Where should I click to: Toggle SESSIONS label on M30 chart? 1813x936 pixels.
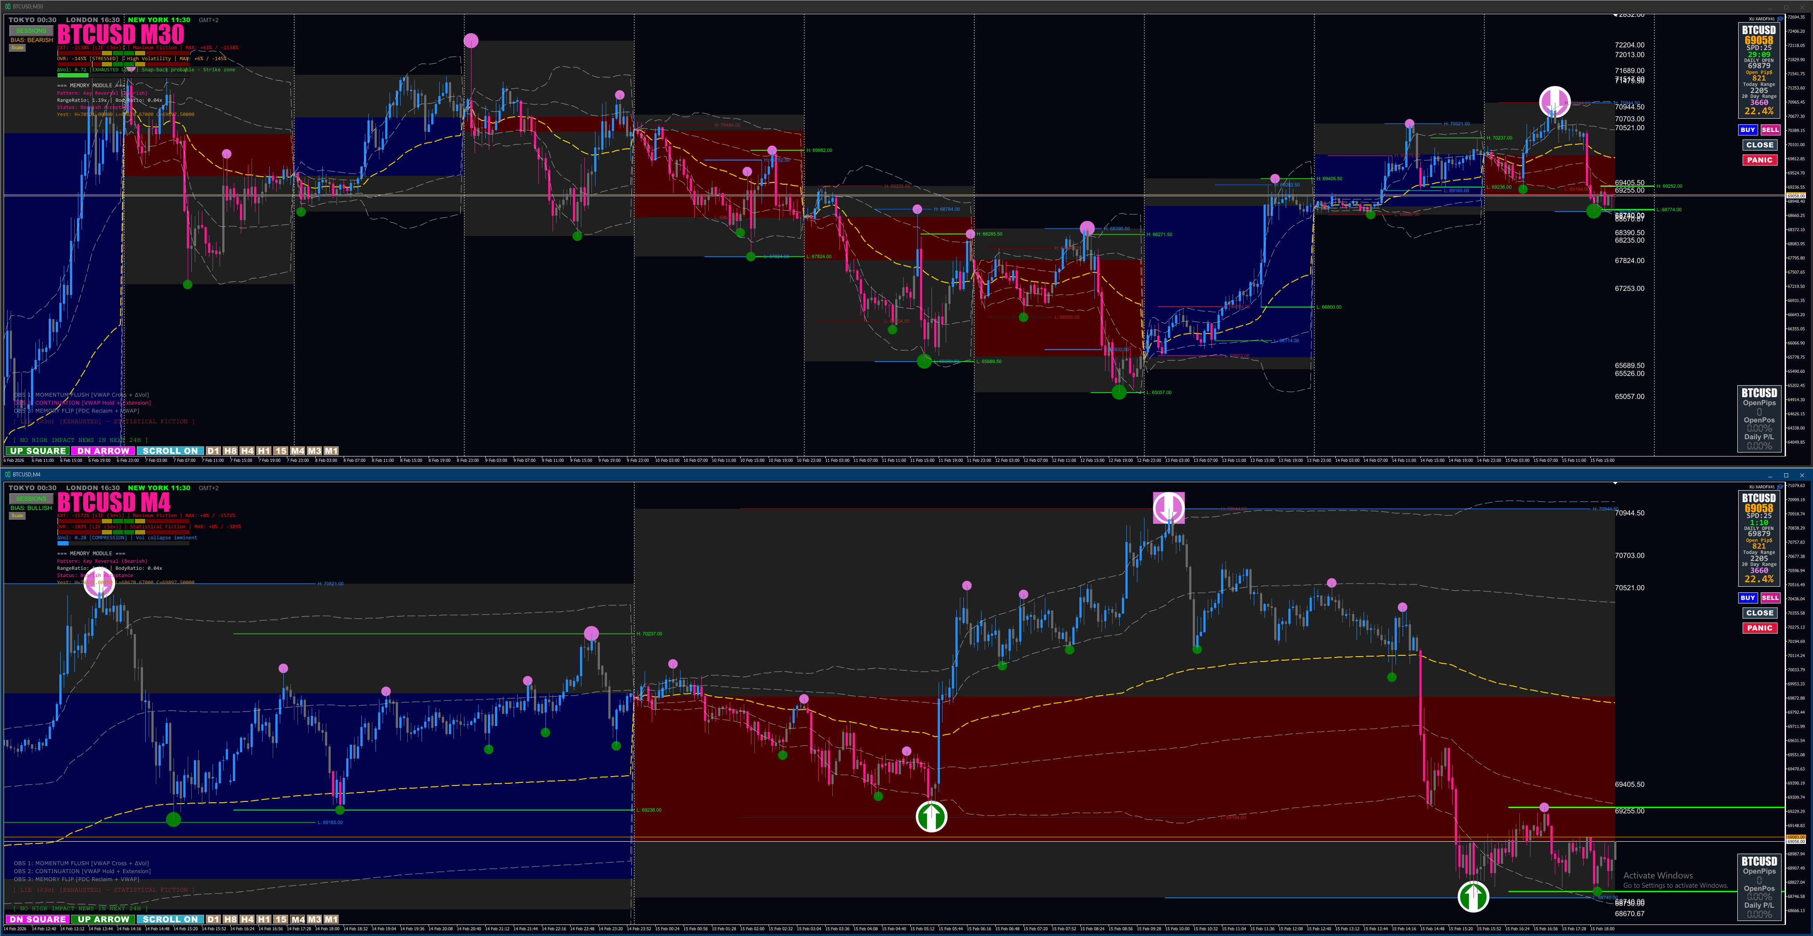pos(31,30)
